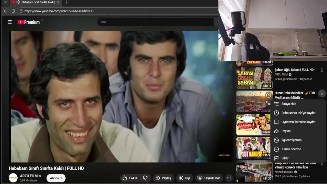This screenshot has height=184, width=327.
Task: Open Şaban Oğlu Şaban | FULL HD title
Action: point(294,70)
